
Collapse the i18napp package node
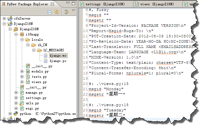[16, 34]
